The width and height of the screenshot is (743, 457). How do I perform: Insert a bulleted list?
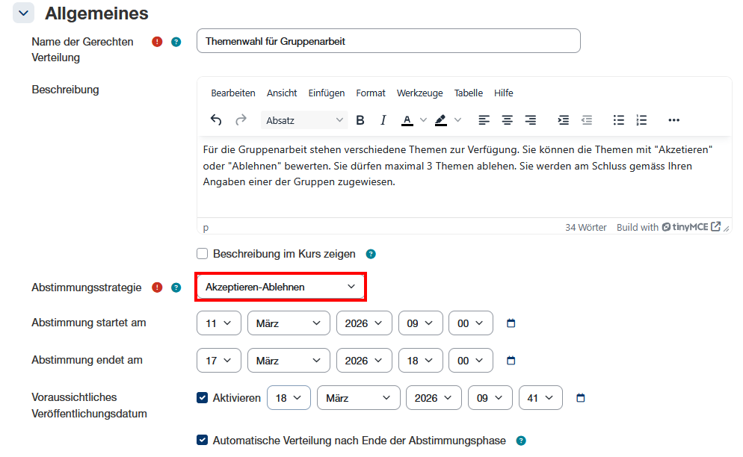[618, 120]
